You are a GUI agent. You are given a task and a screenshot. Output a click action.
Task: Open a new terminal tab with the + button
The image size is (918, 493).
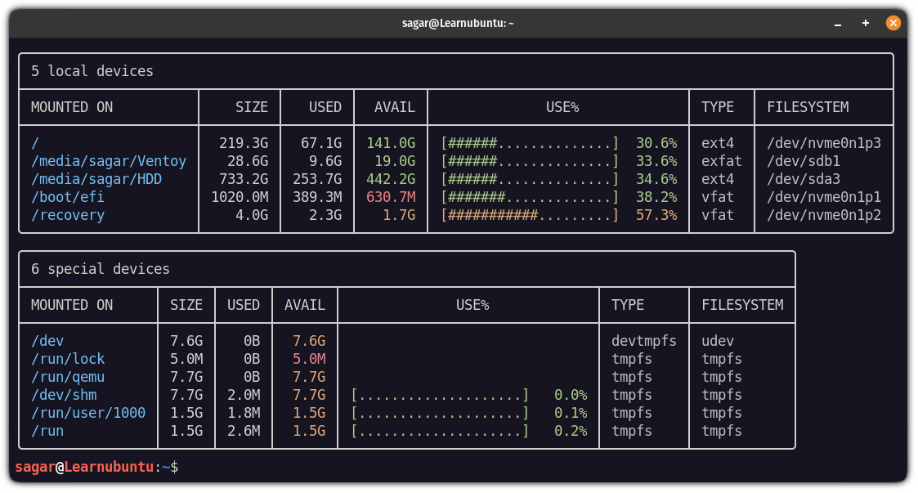click(x=865, y=23)
